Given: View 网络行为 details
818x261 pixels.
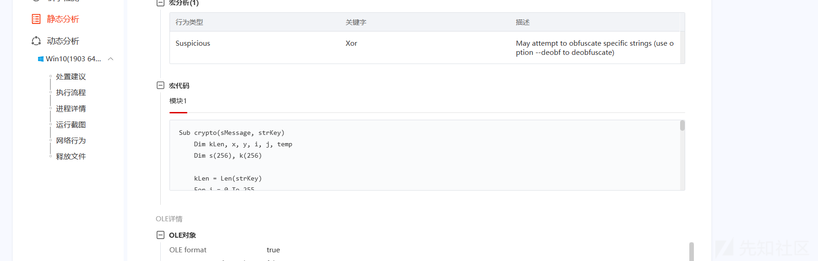Looking at the screenshot, I should 71,141.
